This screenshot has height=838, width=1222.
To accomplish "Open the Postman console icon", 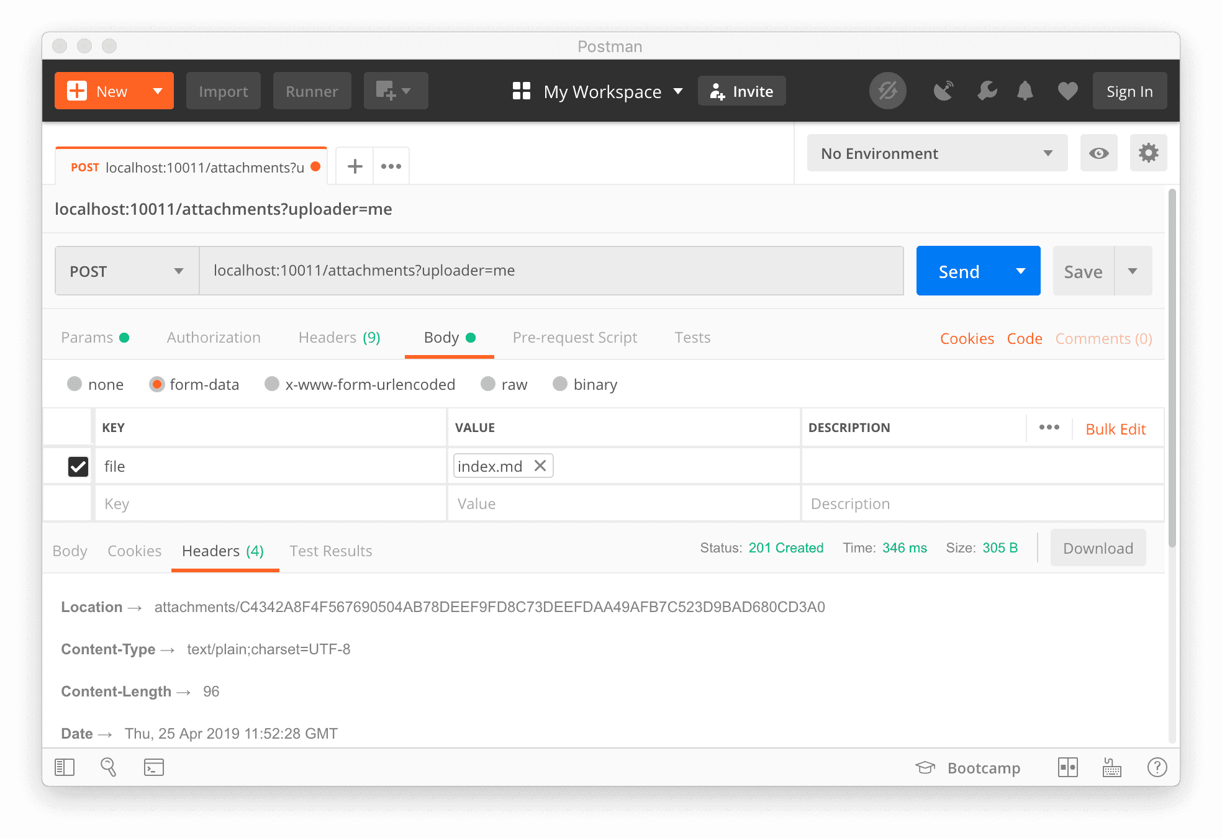I will 153,767.
